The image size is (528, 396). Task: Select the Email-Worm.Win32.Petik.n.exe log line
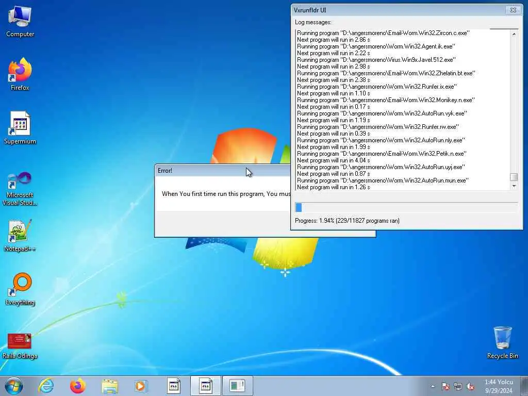click(382, 154)
